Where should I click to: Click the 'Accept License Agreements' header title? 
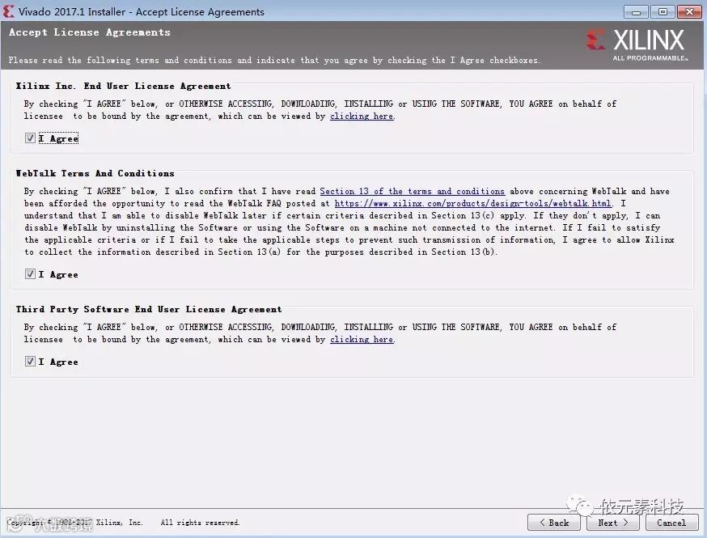(x=90, y=32)
